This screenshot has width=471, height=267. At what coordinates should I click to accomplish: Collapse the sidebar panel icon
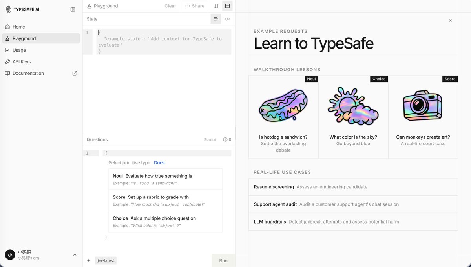pos(73,9)
